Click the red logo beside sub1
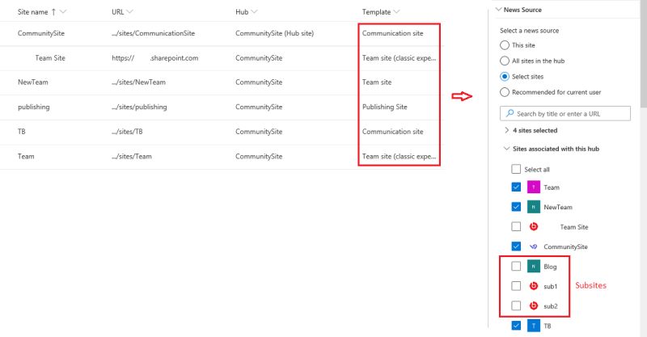Image resolution: width=647 pixels, height=337 pixels. (x=534, y=286)
